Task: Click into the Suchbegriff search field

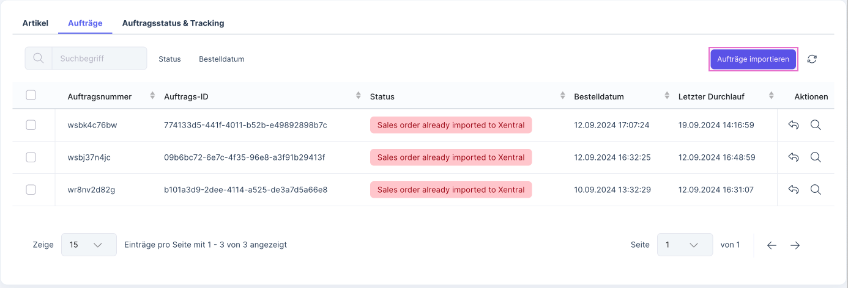Action: coord(99,59)
